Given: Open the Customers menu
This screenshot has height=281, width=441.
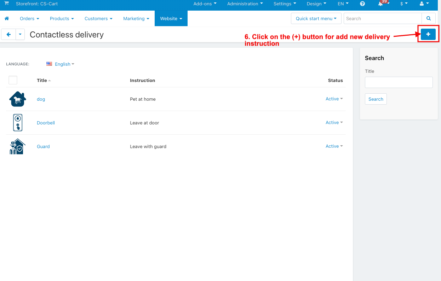Looking at the screenshot, I should point(98,18).
